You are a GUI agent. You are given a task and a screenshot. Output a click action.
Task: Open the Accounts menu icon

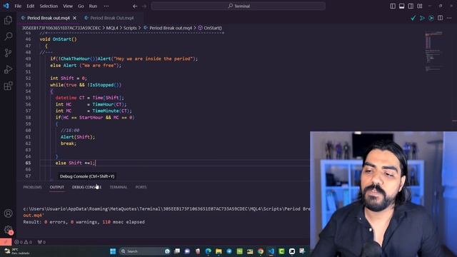(8, 213)
